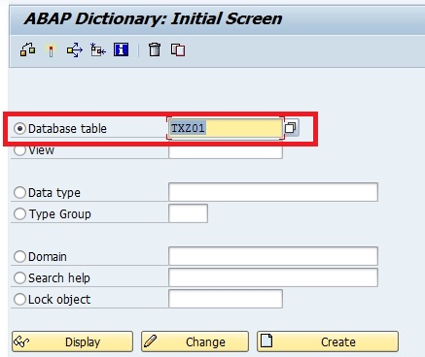Click the Database table field containing TXZ01

point(226,128)
